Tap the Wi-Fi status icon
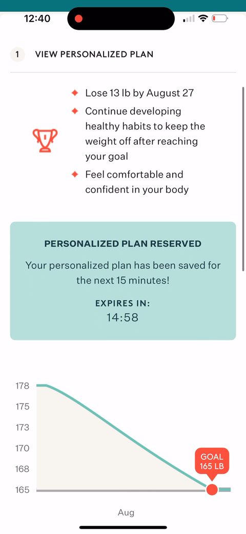246x534 pixels. pyautogui.click(x=203, y=18)
